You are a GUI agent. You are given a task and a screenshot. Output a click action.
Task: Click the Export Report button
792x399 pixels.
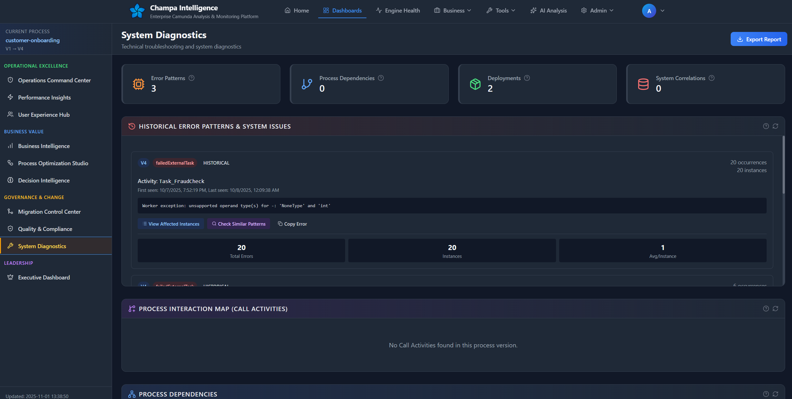pos(759,39)
